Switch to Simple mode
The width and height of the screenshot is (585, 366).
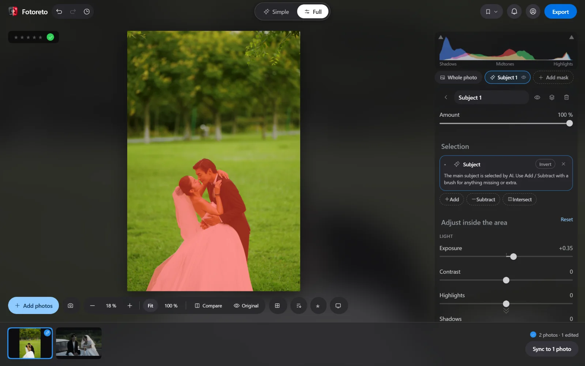pyautogui.click(x=276, y=12)
